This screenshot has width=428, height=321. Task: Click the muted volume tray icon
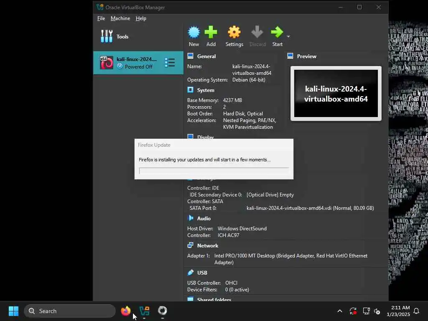pyautogui.click(x=377, y=311)
